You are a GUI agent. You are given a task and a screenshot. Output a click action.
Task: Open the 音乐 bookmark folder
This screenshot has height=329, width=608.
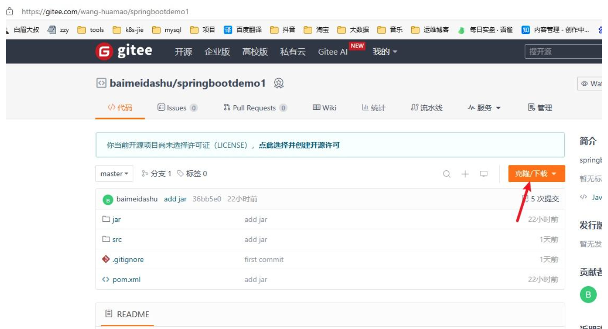point(390,30)
